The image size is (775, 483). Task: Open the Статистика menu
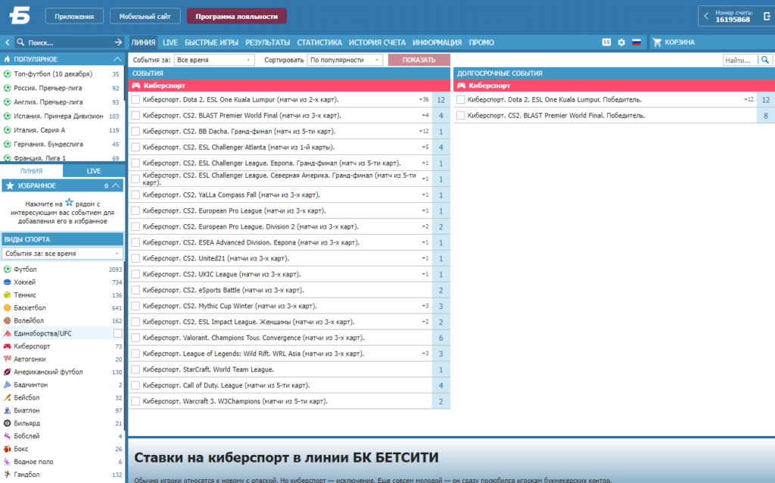319,42
